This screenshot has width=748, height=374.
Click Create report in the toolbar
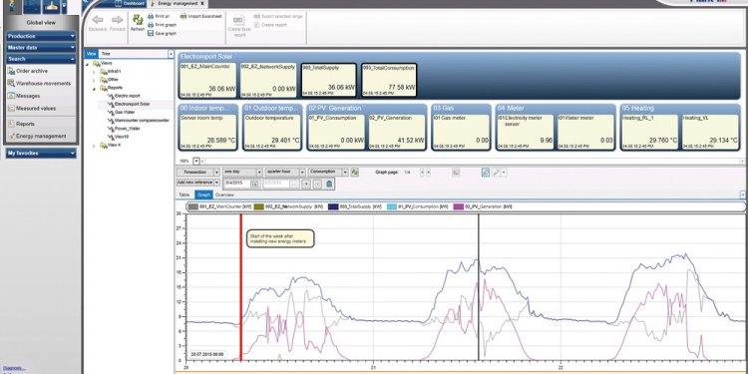[270, 25]
